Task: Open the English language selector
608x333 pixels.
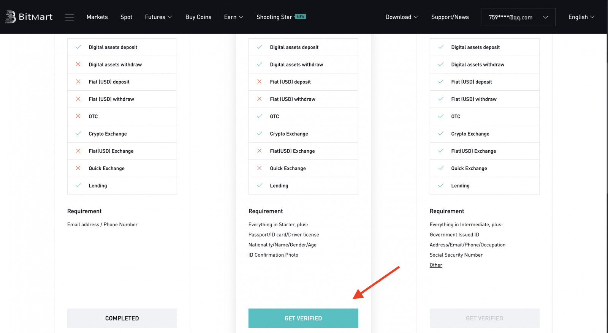Action: pos(581,17)
